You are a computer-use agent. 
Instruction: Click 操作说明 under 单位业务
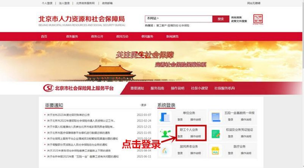pyautogui.click(x=196, y=120)
